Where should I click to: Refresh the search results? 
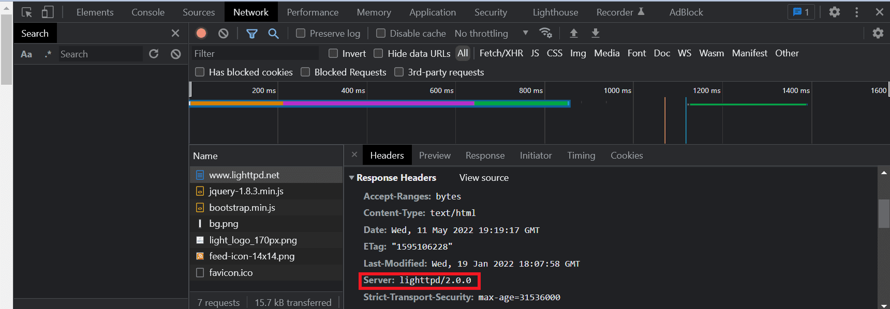click(154, 54)
